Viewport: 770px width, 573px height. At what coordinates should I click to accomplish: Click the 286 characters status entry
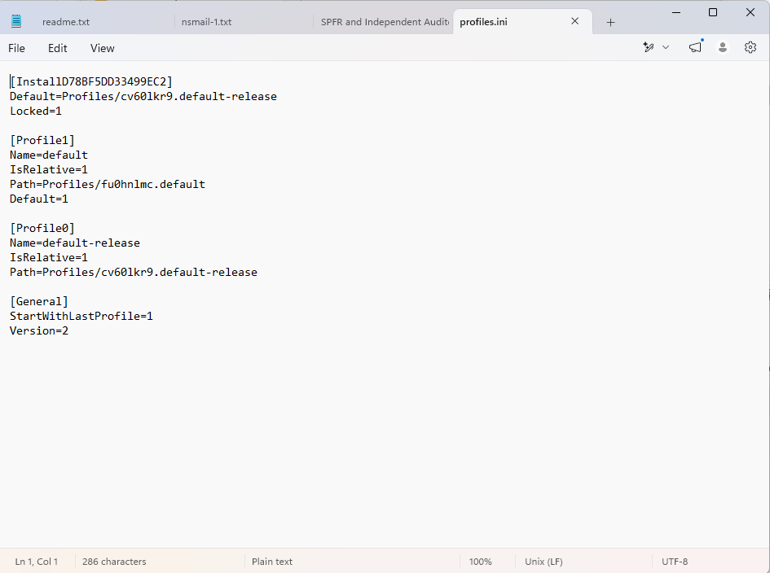coord(114,562)
